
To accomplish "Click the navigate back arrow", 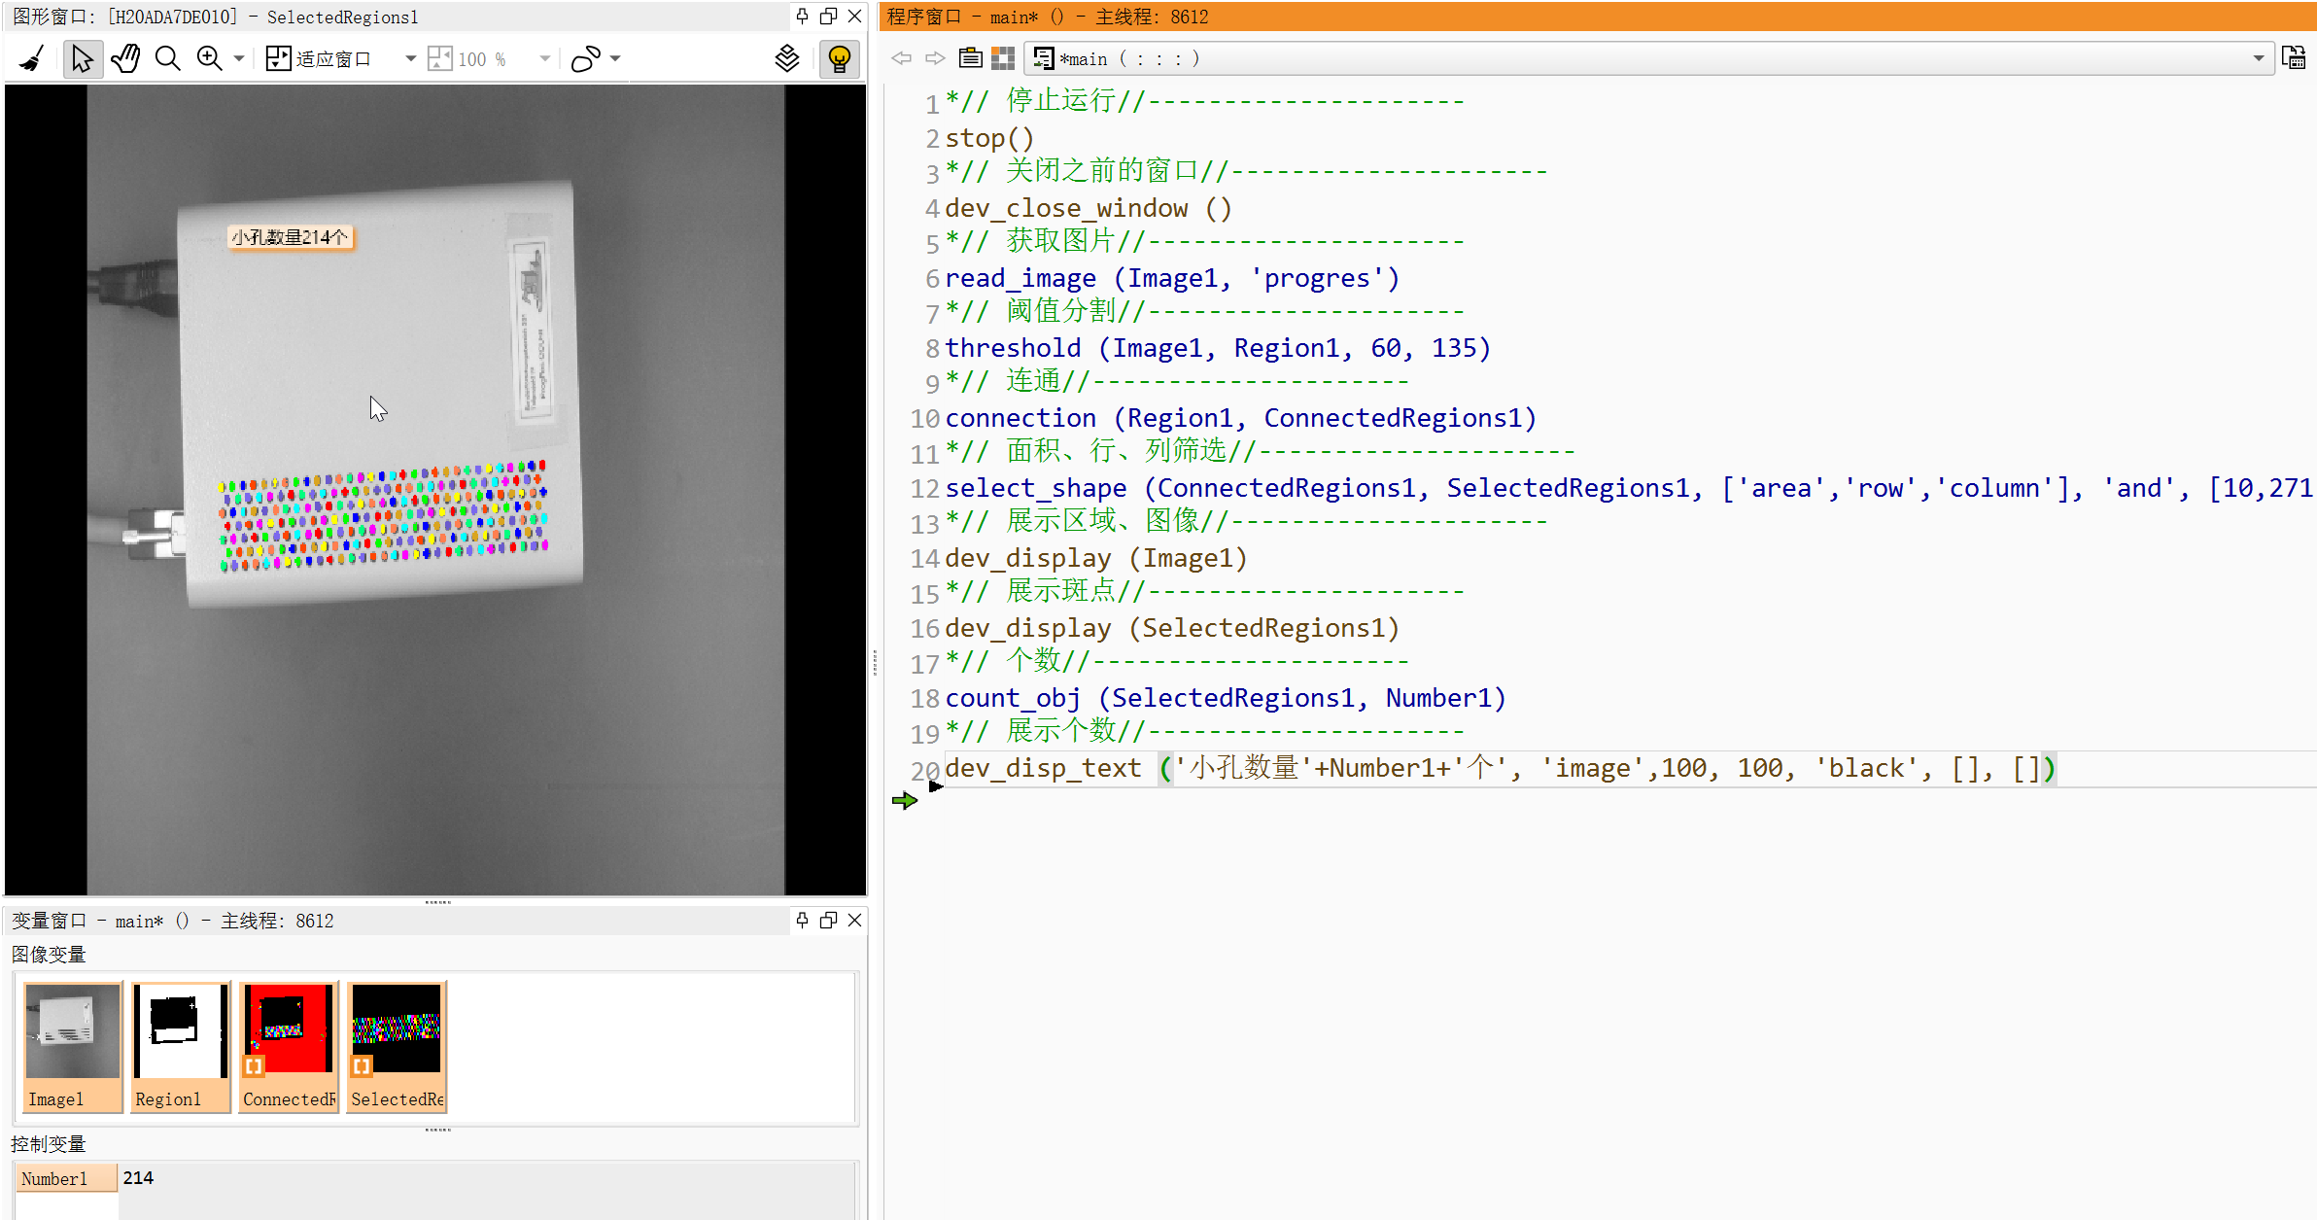I will click(901, 58).
